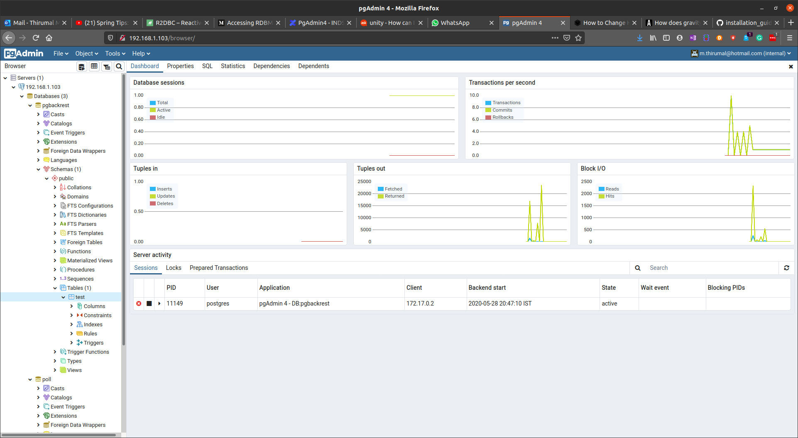Open the Locks tab in Server activity
The height and width of the screenshot is (438, 798).
[x=174, y=268]
